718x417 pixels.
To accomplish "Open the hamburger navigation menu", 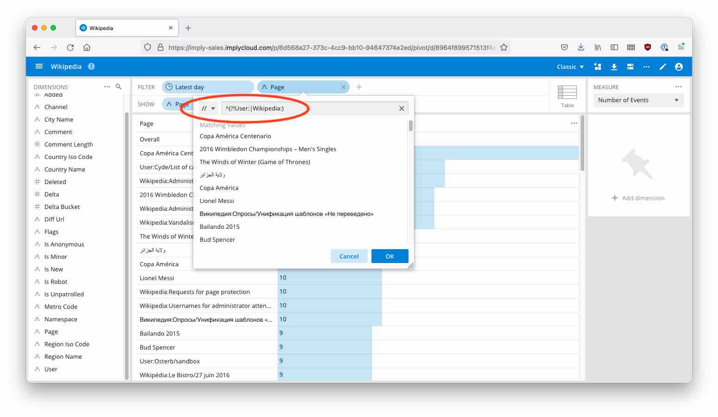I will [39, 67].
